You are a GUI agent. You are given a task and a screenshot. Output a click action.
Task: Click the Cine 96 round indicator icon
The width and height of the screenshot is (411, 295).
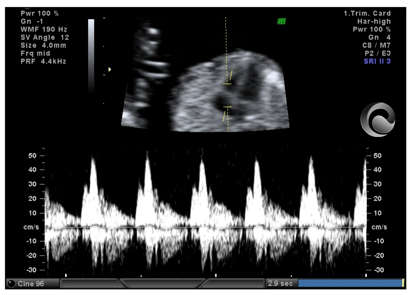click(11, 283)
